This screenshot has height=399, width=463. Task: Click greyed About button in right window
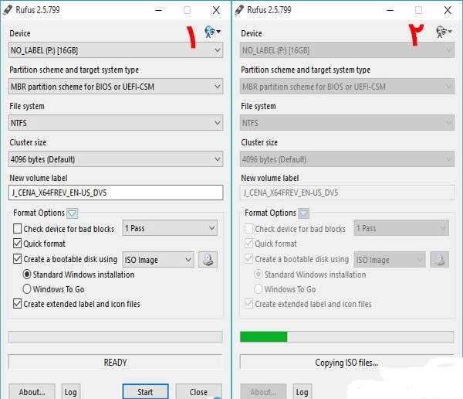coord(263,391)
